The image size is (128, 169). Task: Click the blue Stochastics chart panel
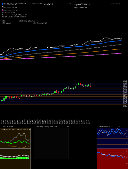point(112,138)
